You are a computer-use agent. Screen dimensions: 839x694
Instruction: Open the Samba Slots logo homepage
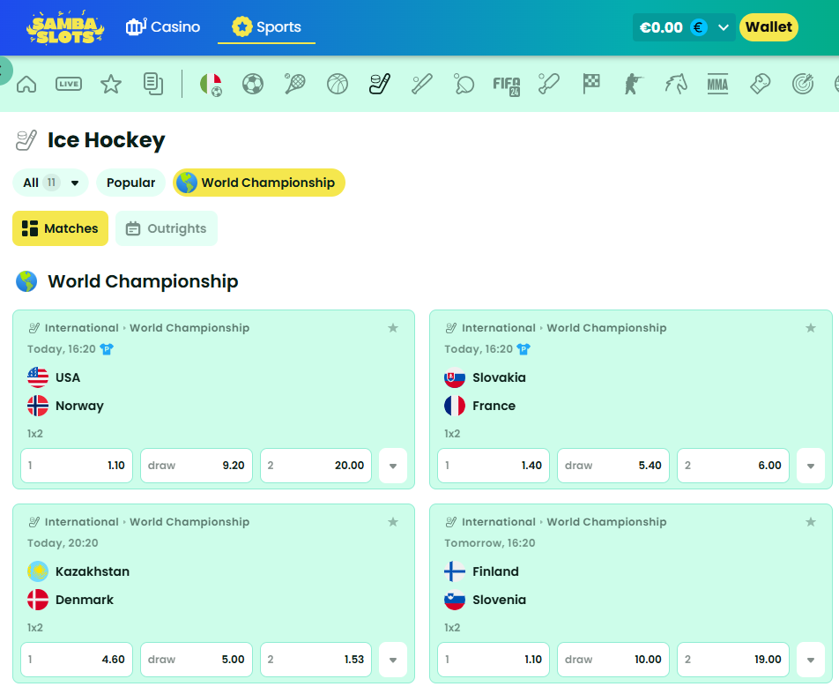click(65, 26)
